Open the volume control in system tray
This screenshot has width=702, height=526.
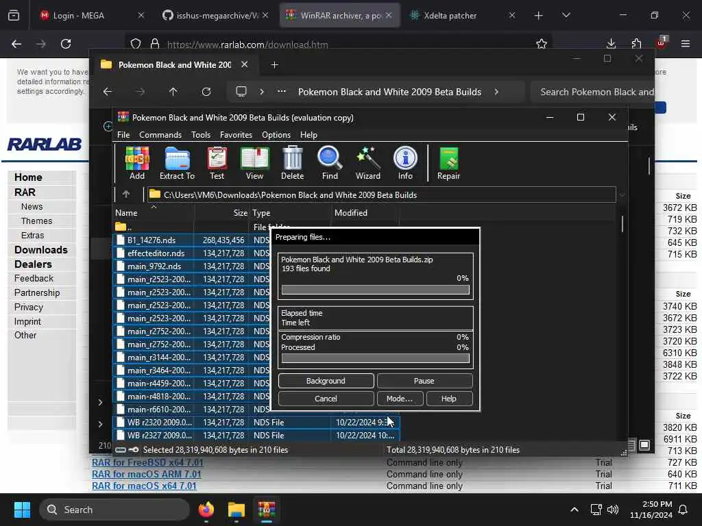pos(612,510)
